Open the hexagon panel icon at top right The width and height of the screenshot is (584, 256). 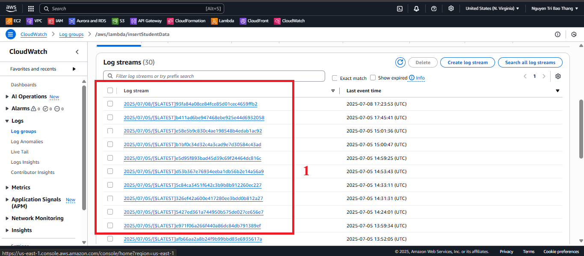(574, 34)
